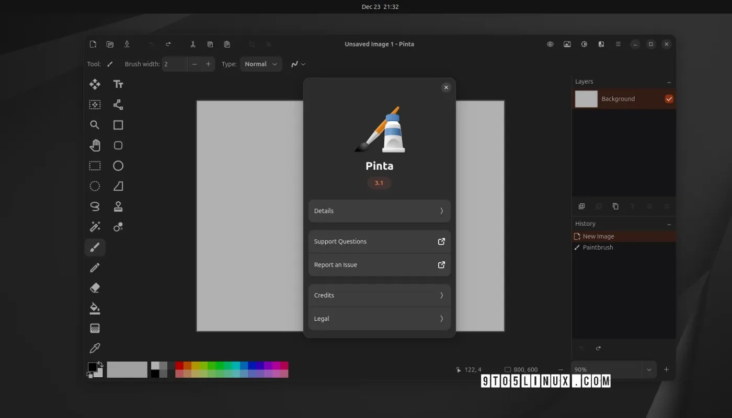Open the zoom percentage dropdown
This screenshot has height=418, width=732.
(649, 370)
